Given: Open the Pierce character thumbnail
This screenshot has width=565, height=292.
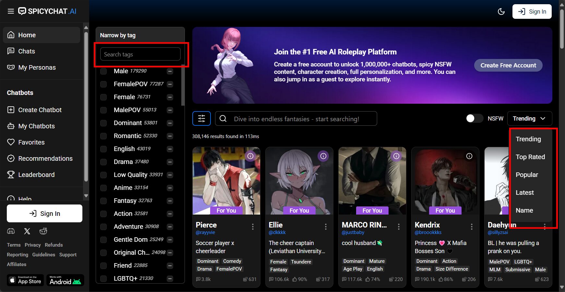Looking at the screenshot, I should (226, 181).
